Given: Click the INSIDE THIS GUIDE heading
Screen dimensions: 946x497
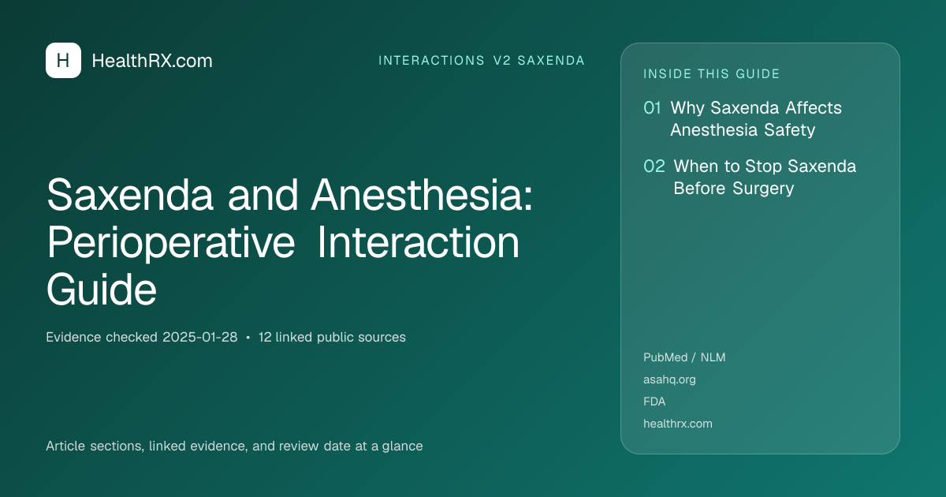Looking at the screenshot, I should (712, 74).
